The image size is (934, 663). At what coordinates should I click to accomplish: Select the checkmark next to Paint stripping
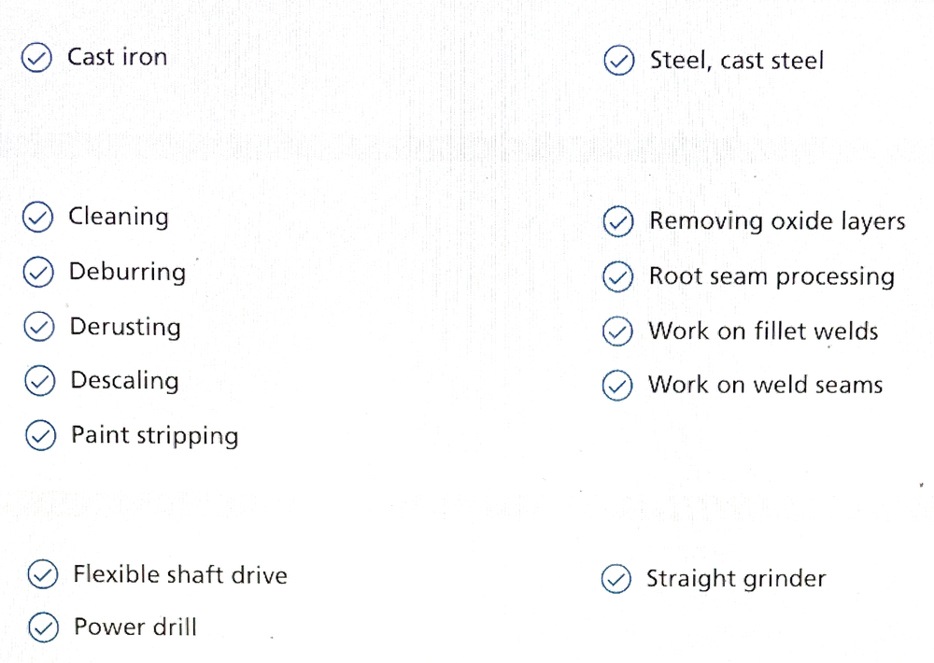[x=40, y=435]
